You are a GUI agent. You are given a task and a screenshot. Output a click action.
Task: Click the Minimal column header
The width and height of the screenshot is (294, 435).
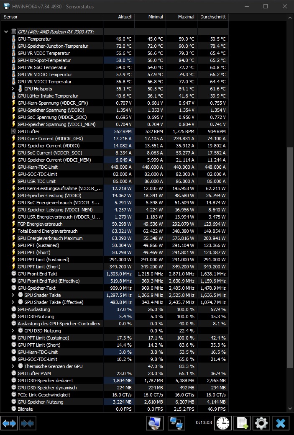[150, 17]
